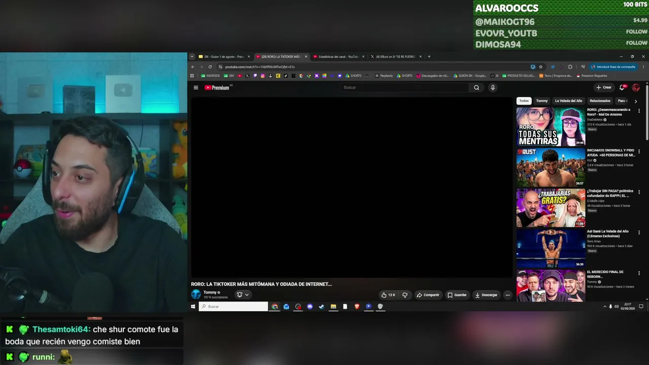Open a new browser tab

click(429, 57)
